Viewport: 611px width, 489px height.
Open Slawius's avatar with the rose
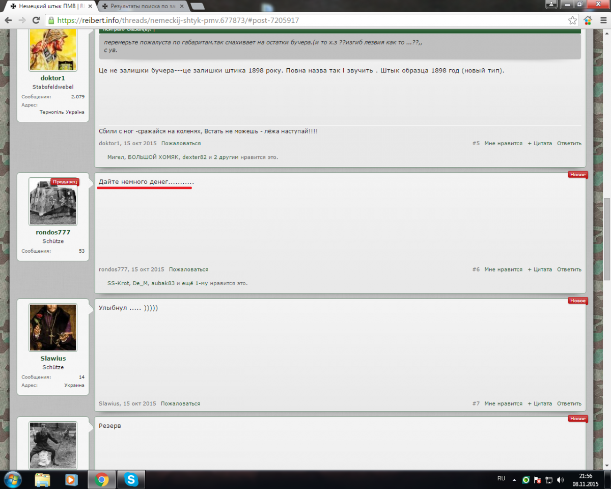pos(53,328)
